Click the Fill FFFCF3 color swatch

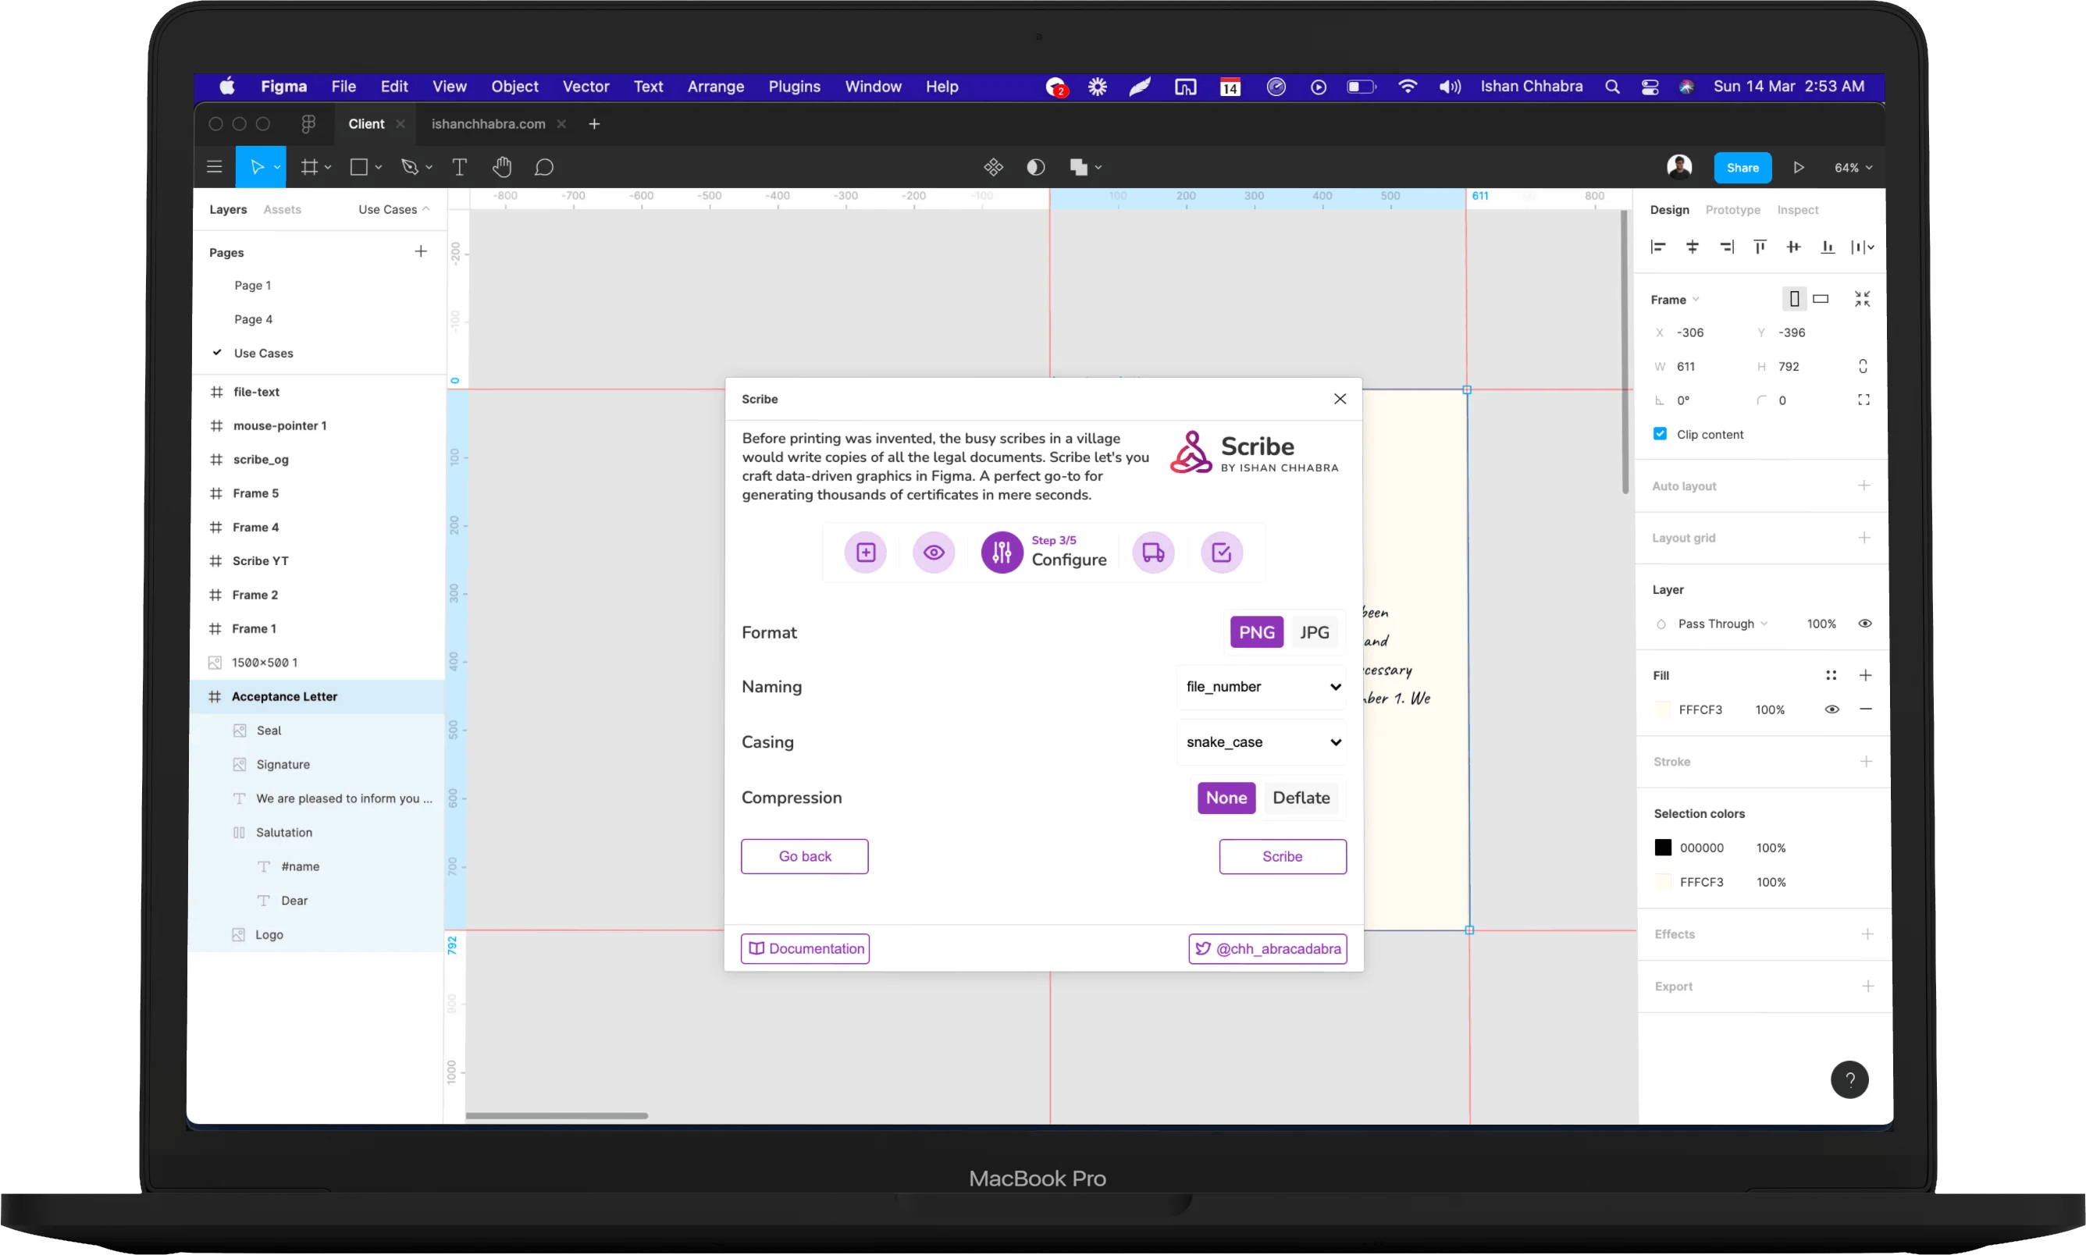pyautogui.click(x=1661, y=709)
